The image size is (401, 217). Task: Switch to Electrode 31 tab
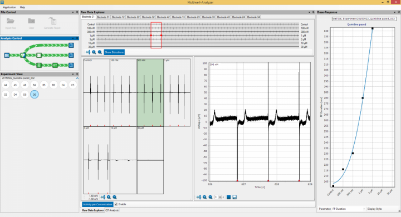(x=103, y=17)
